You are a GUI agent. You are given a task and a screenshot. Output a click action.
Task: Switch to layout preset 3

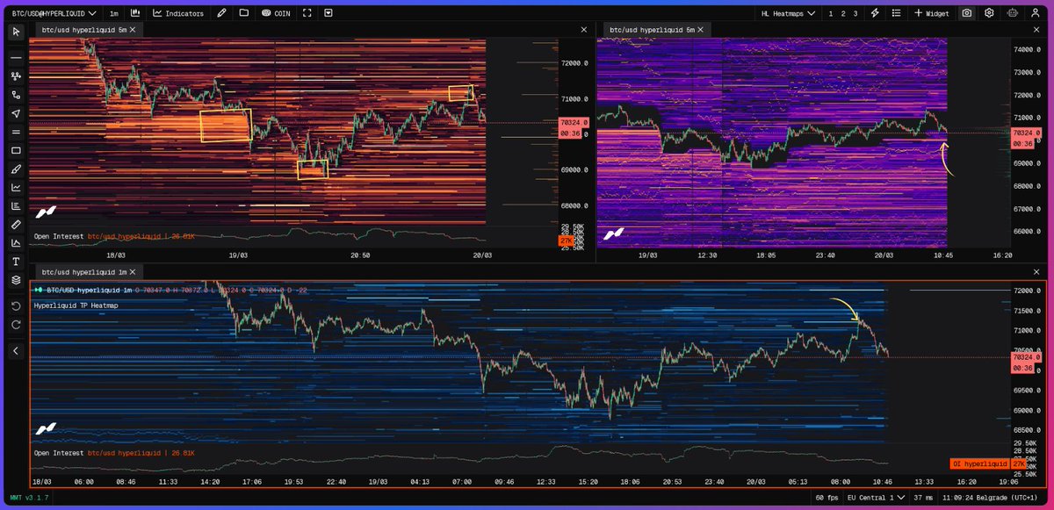855,13
